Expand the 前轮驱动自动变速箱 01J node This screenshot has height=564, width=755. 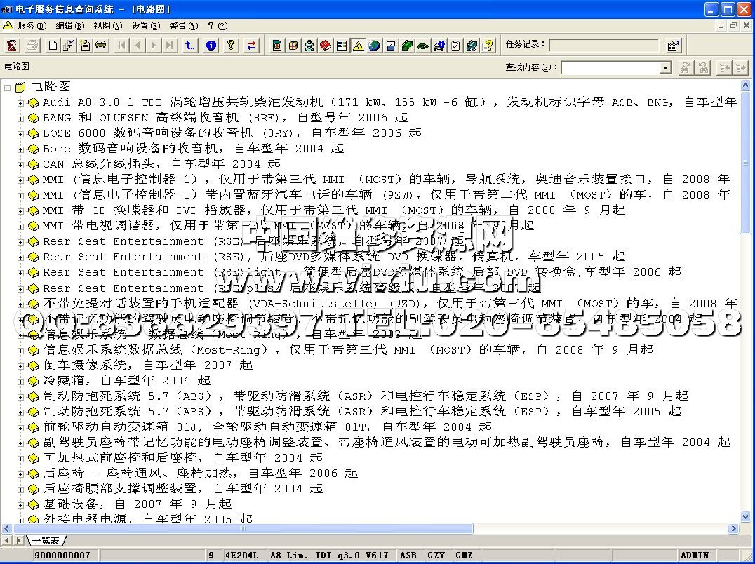(x=21, y=427)
